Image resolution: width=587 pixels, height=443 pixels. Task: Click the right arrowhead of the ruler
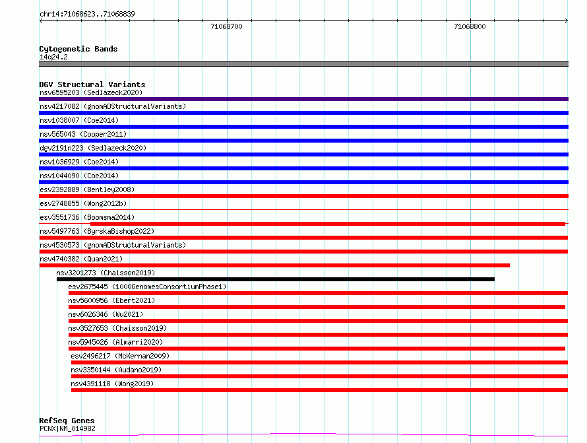click(x=566, y=20)
